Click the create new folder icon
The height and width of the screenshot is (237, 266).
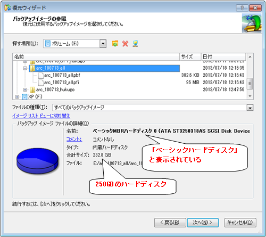click(115, 44)
